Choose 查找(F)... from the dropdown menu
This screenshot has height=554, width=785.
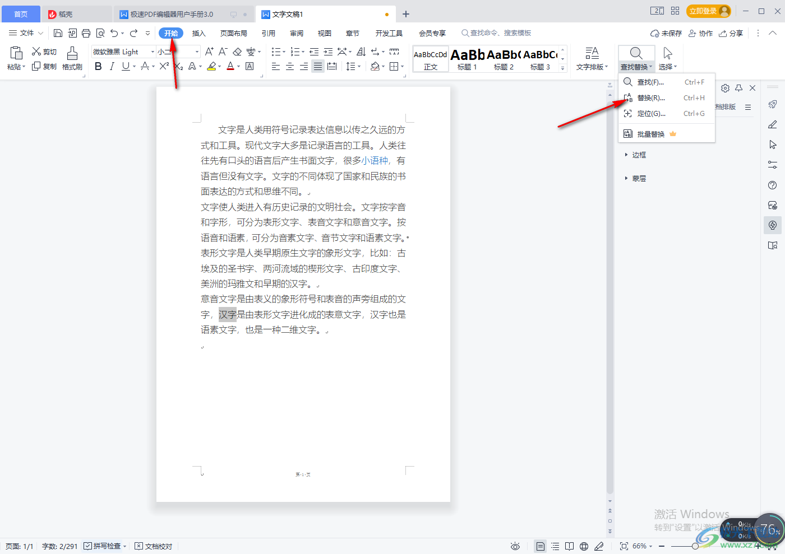click(x=666, y=82)
